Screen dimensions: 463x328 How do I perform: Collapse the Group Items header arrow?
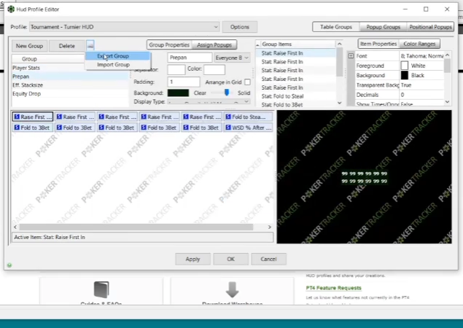pos(257,44)
